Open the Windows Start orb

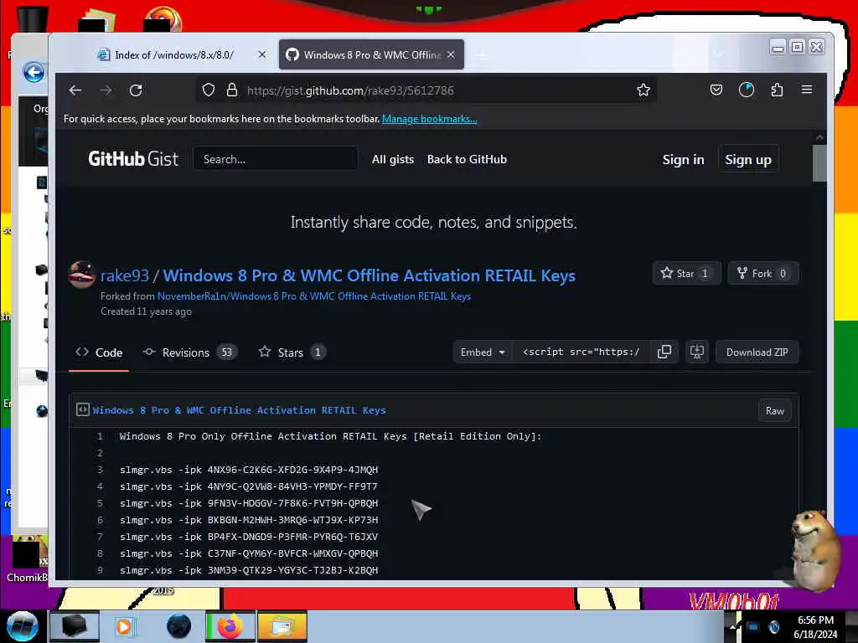click(22, 626)
